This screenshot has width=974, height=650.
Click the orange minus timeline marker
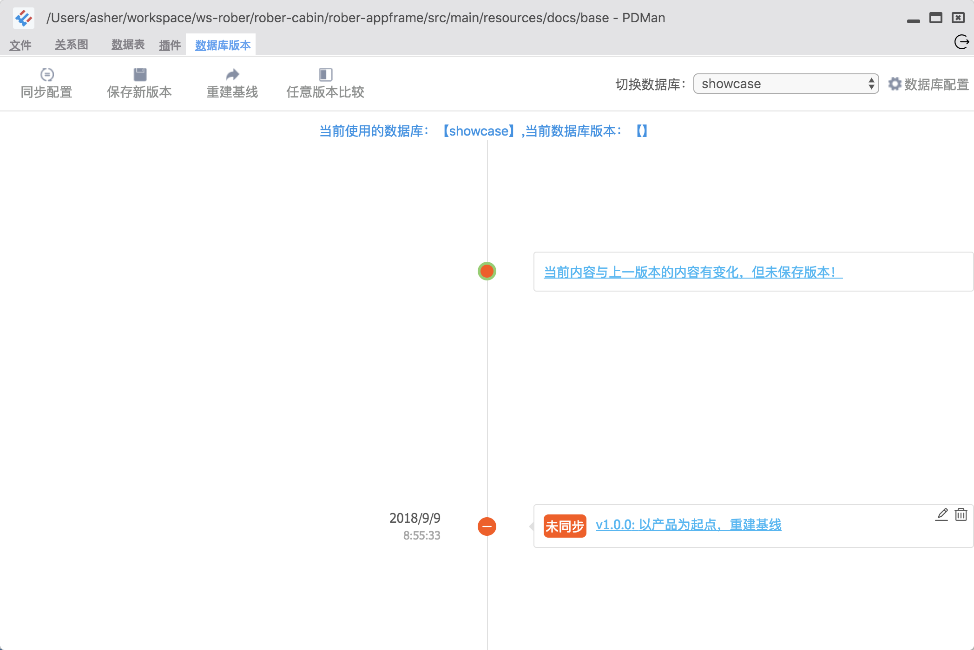(x=487, y=526)
